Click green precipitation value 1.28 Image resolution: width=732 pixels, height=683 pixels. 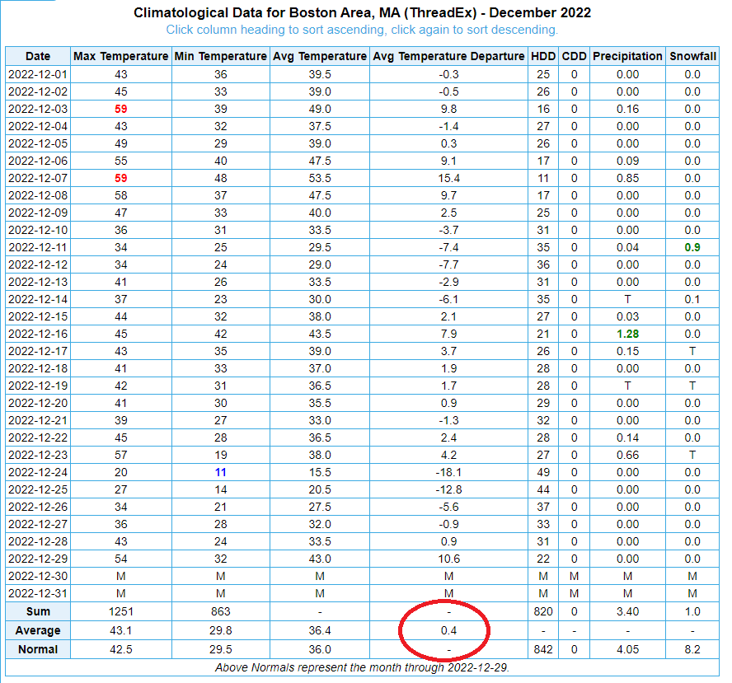point(627,334)
